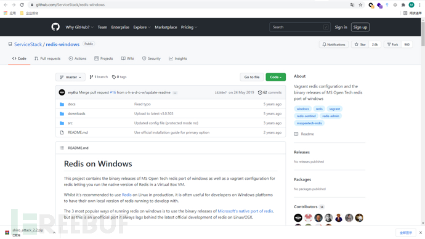The image size is (425, 239).
Task: Open the master branch dropdown
Action: pos(70,77)
